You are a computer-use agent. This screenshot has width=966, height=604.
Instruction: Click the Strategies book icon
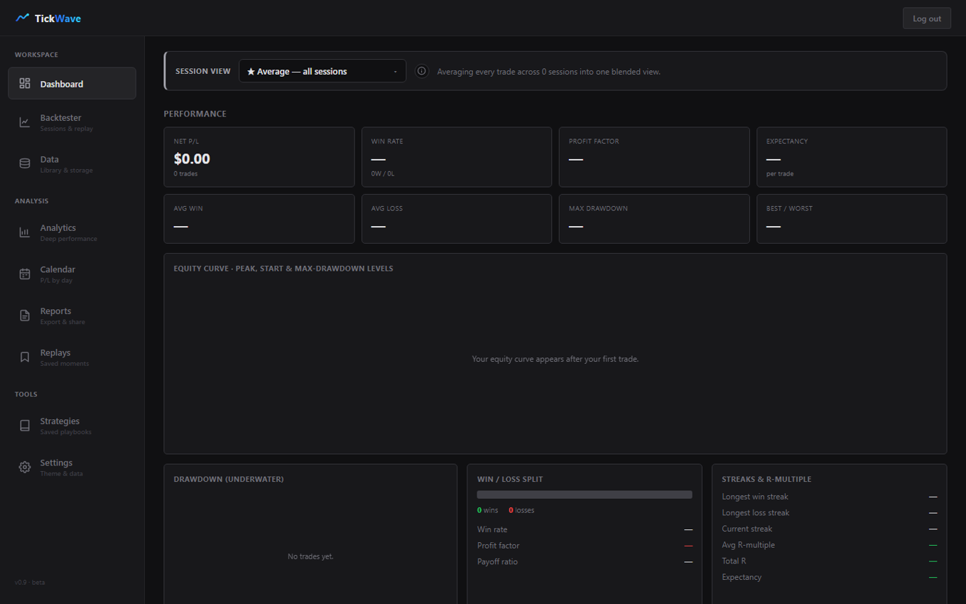pyautogui.click(x=25, y=426)
